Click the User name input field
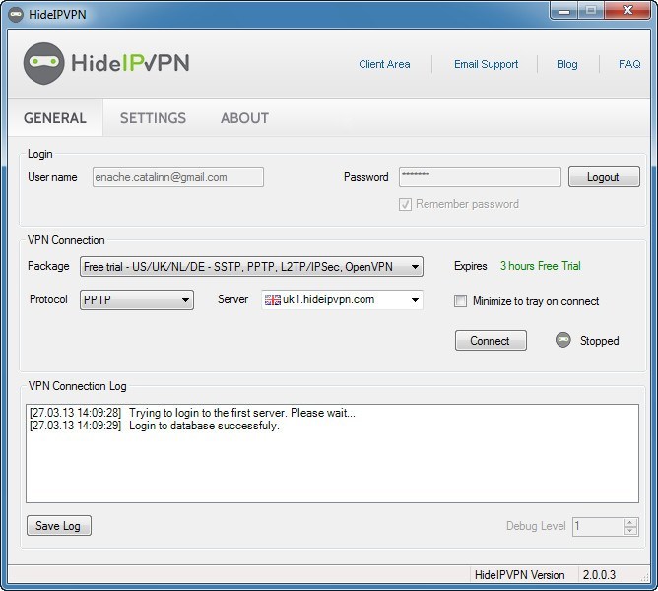Viewport: 658px width, 591px height. pyautogui.click(x=178, y=177)
